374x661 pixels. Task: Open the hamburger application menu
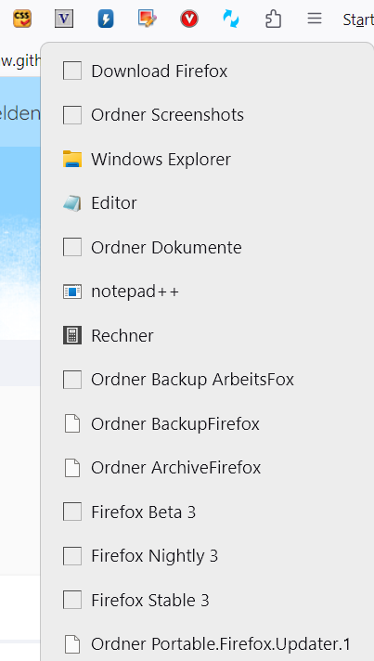pyautogui.click(x=315, y=19)
